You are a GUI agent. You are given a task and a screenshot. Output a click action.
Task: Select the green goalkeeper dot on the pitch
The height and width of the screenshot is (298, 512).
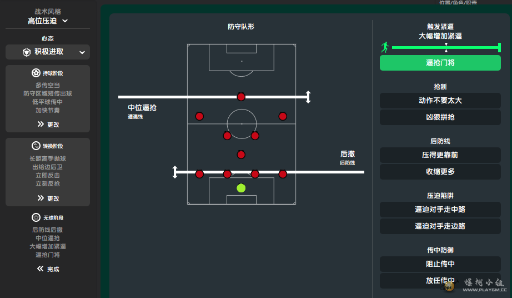coord(241,188)
